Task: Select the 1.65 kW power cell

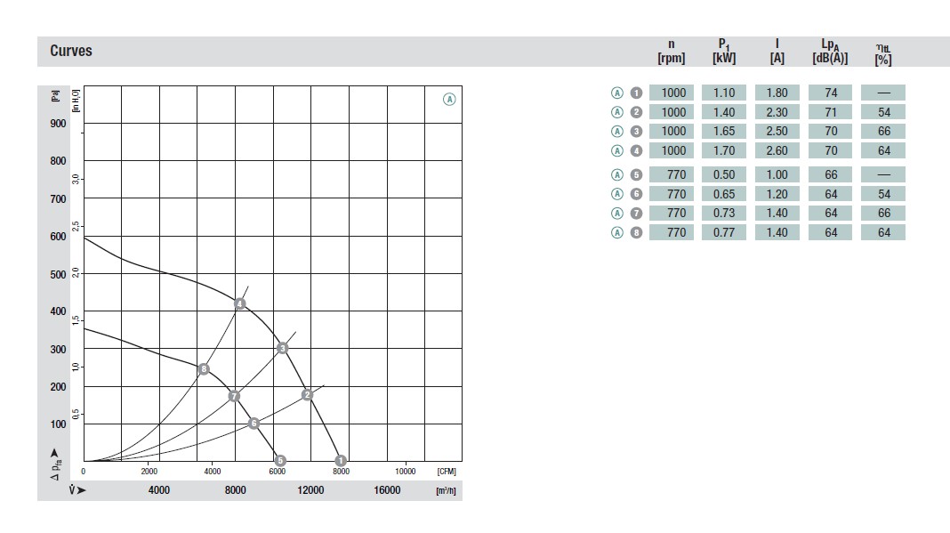Action: coord(724,131)
